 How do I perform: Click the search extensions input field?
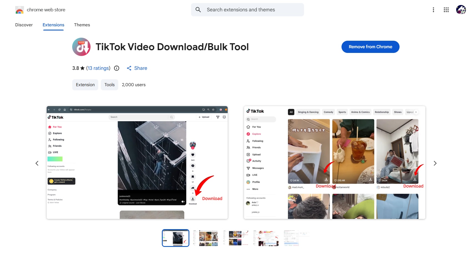click(x=247, y=9)
